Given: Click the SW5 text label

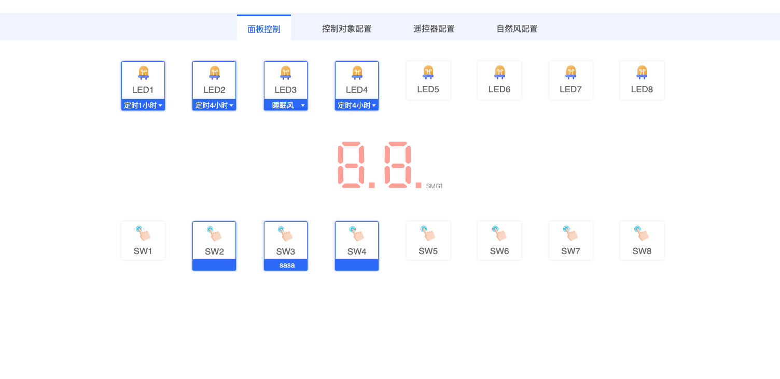Looking at the screenshot, I should tap(428, 251).
